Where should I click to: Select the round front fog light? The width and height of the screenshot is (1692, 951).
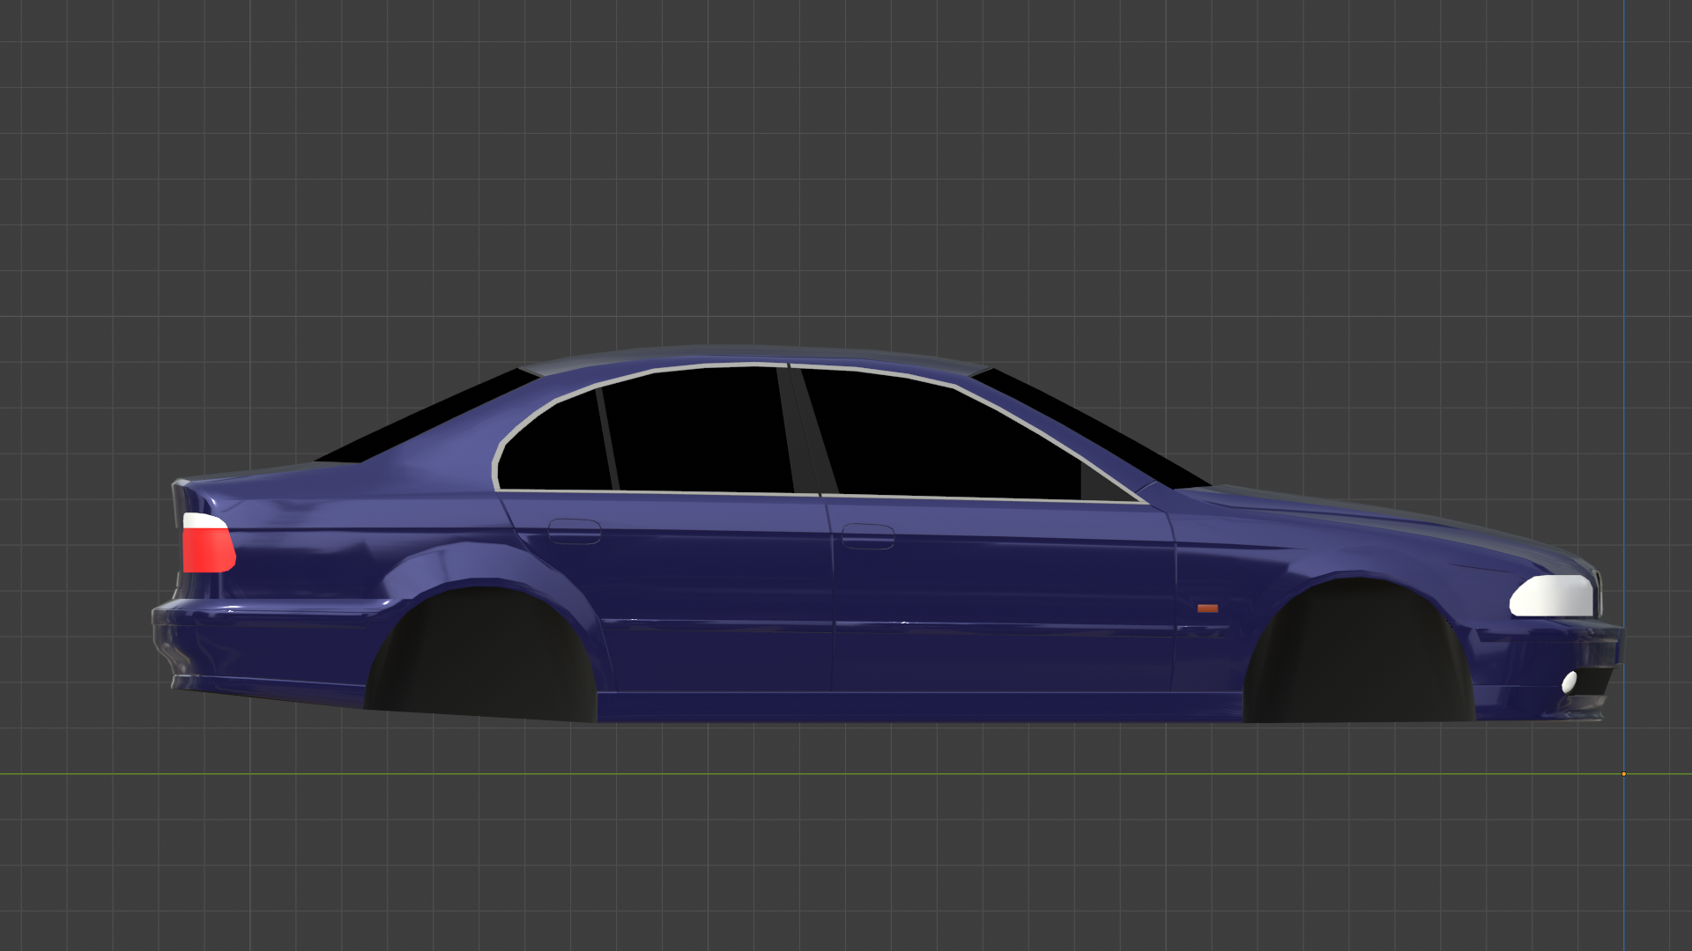point(1570,682)
